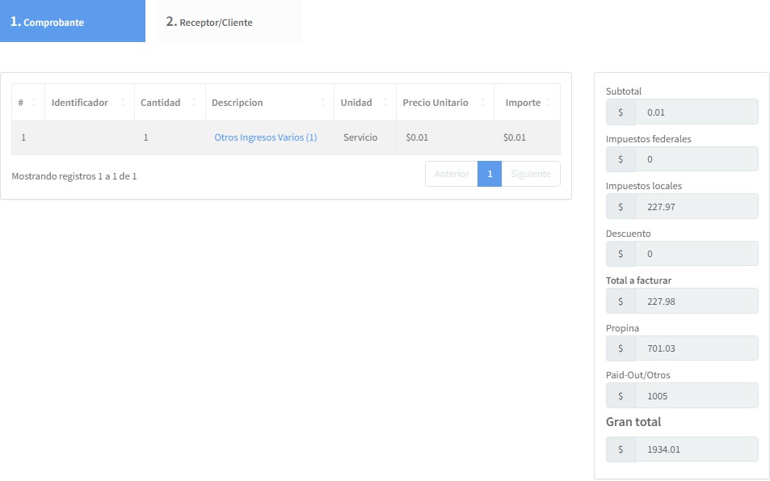770x481 pixels.
Task: Go to Siguiente page
Action: tap(531, 174)
